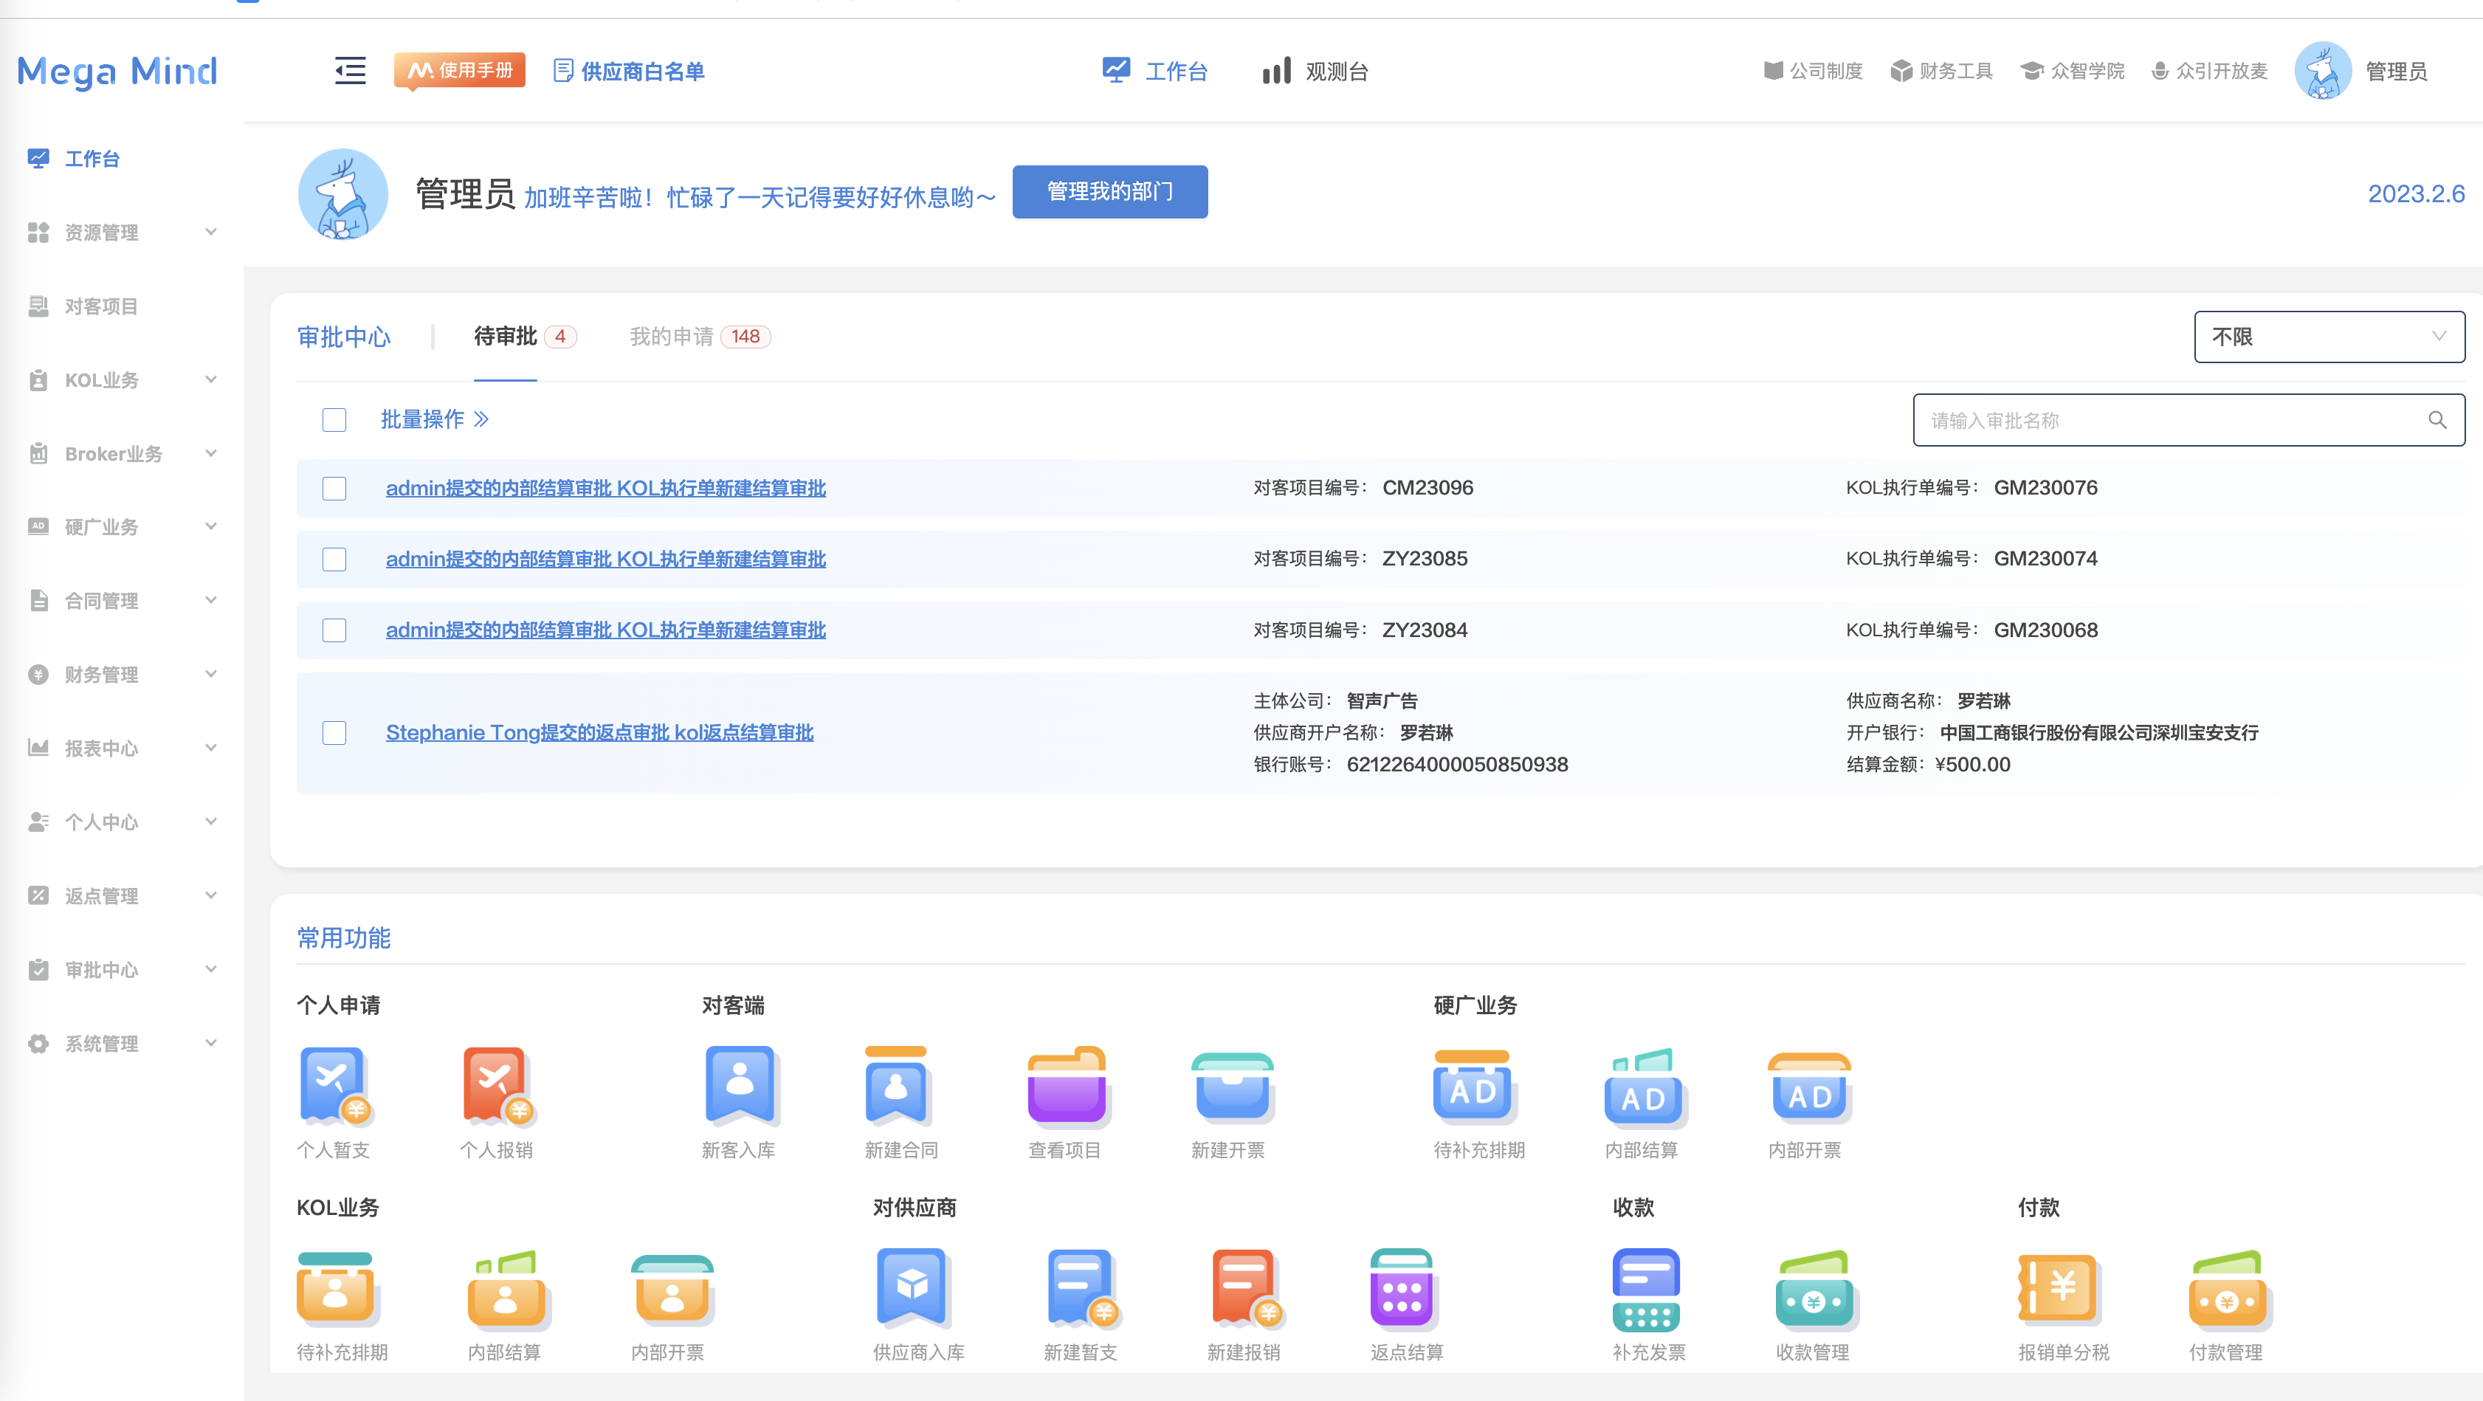This screenshot has height=1401, width=2483.
Task: Open the 新建合同 shortcut icon
Action: [898, 1086]
